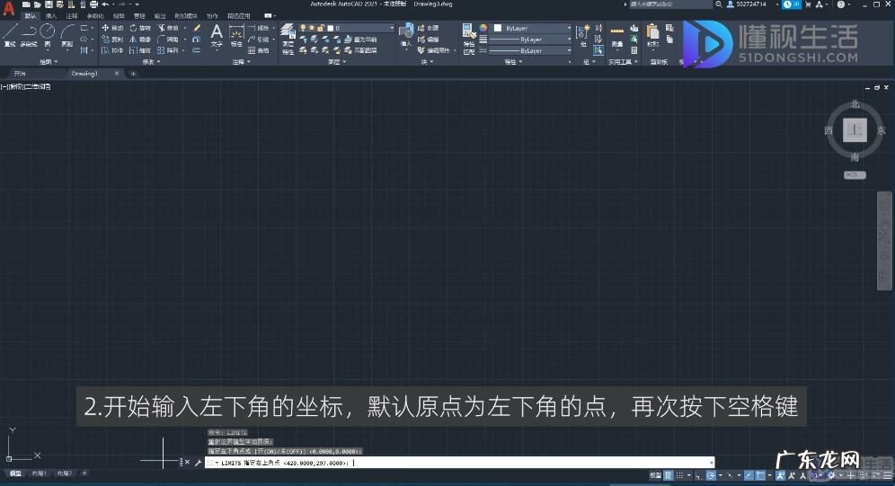Screen dimensions: 895x486
Task: Open Layer Properties manager
Action: coord(288,39)
